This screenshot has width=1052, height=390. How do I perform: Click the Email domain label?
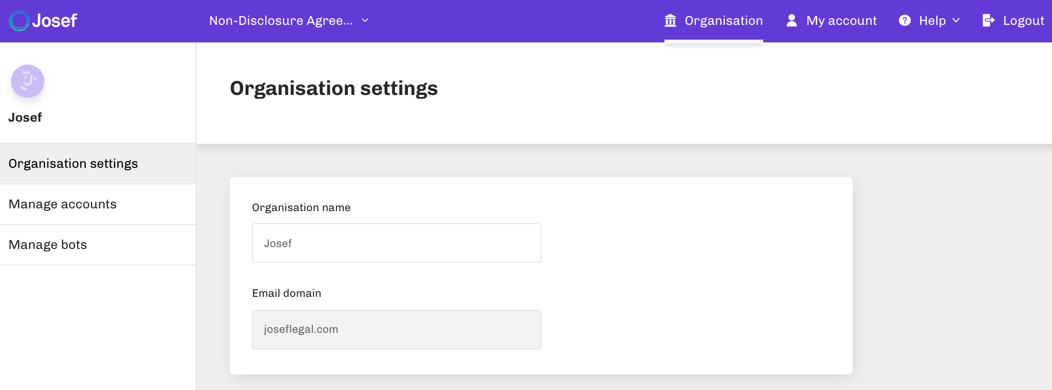coord(287,293)
